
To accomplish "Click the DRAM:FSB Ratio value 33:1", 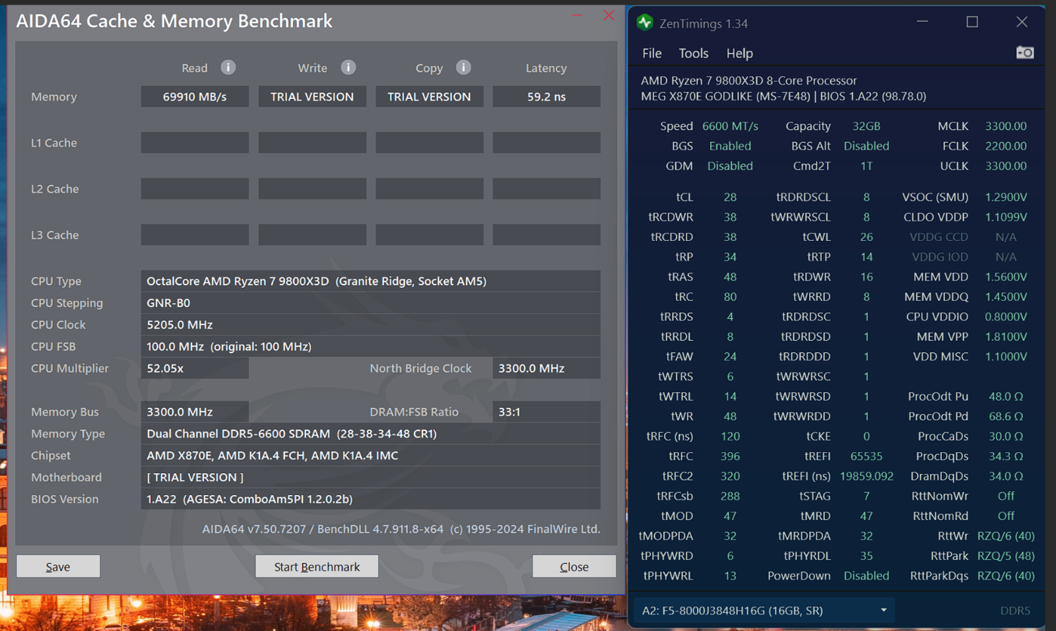I will (x=546, y=412).
